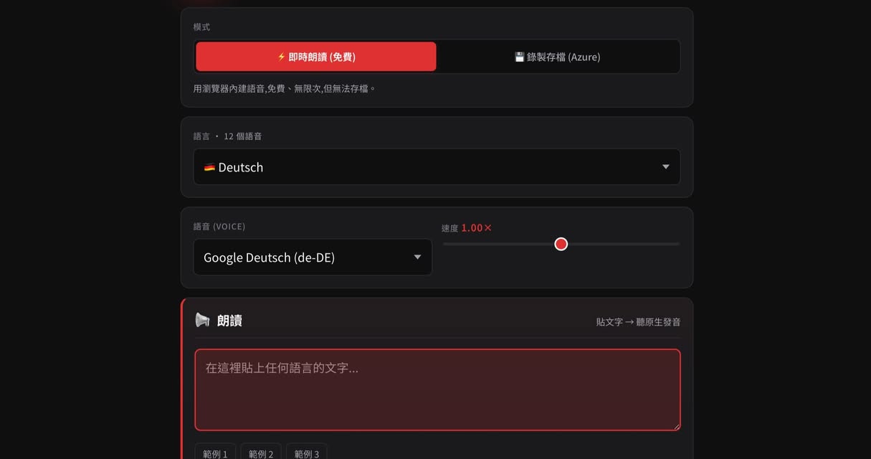
Task: Click the 語音 (VOICE) label
Action: tap(219, 227)
